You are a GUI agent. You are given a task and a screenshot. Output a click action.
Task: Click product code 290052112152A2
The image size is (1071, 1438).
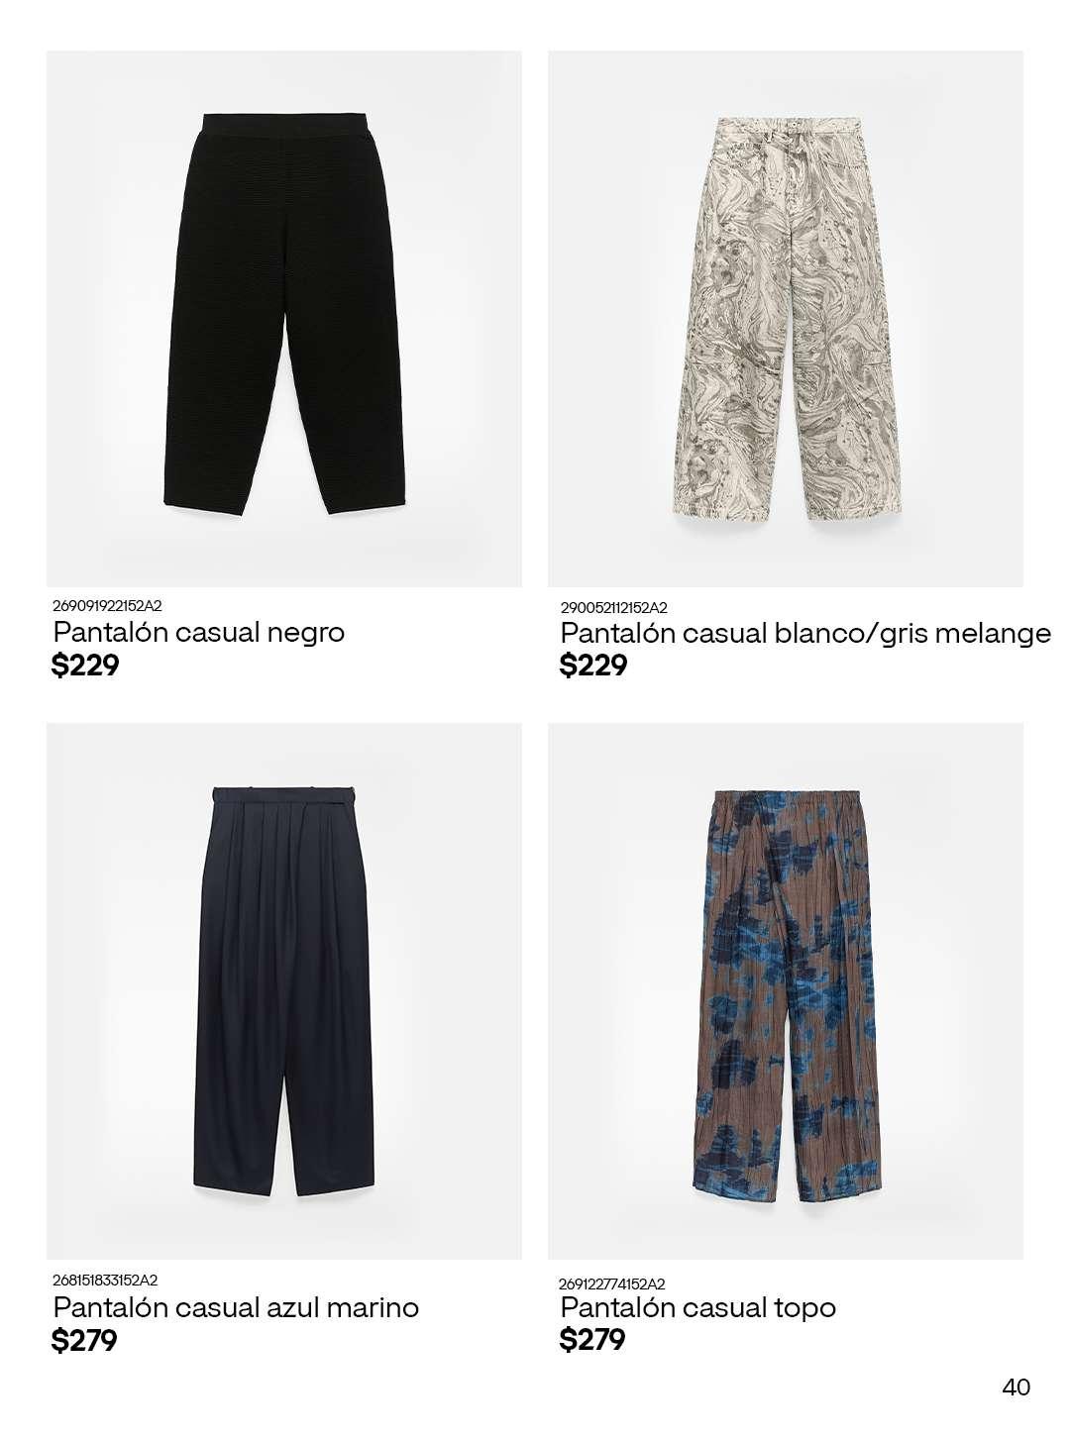(x=614, y=608)
